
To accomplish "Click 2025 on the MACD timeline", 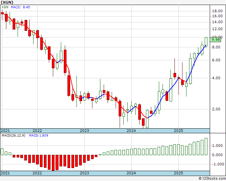I will coord(178,173).
